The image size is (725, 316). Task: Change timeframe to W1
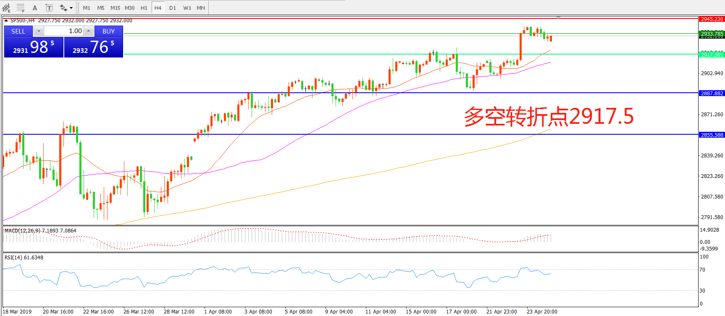point(187,8)
